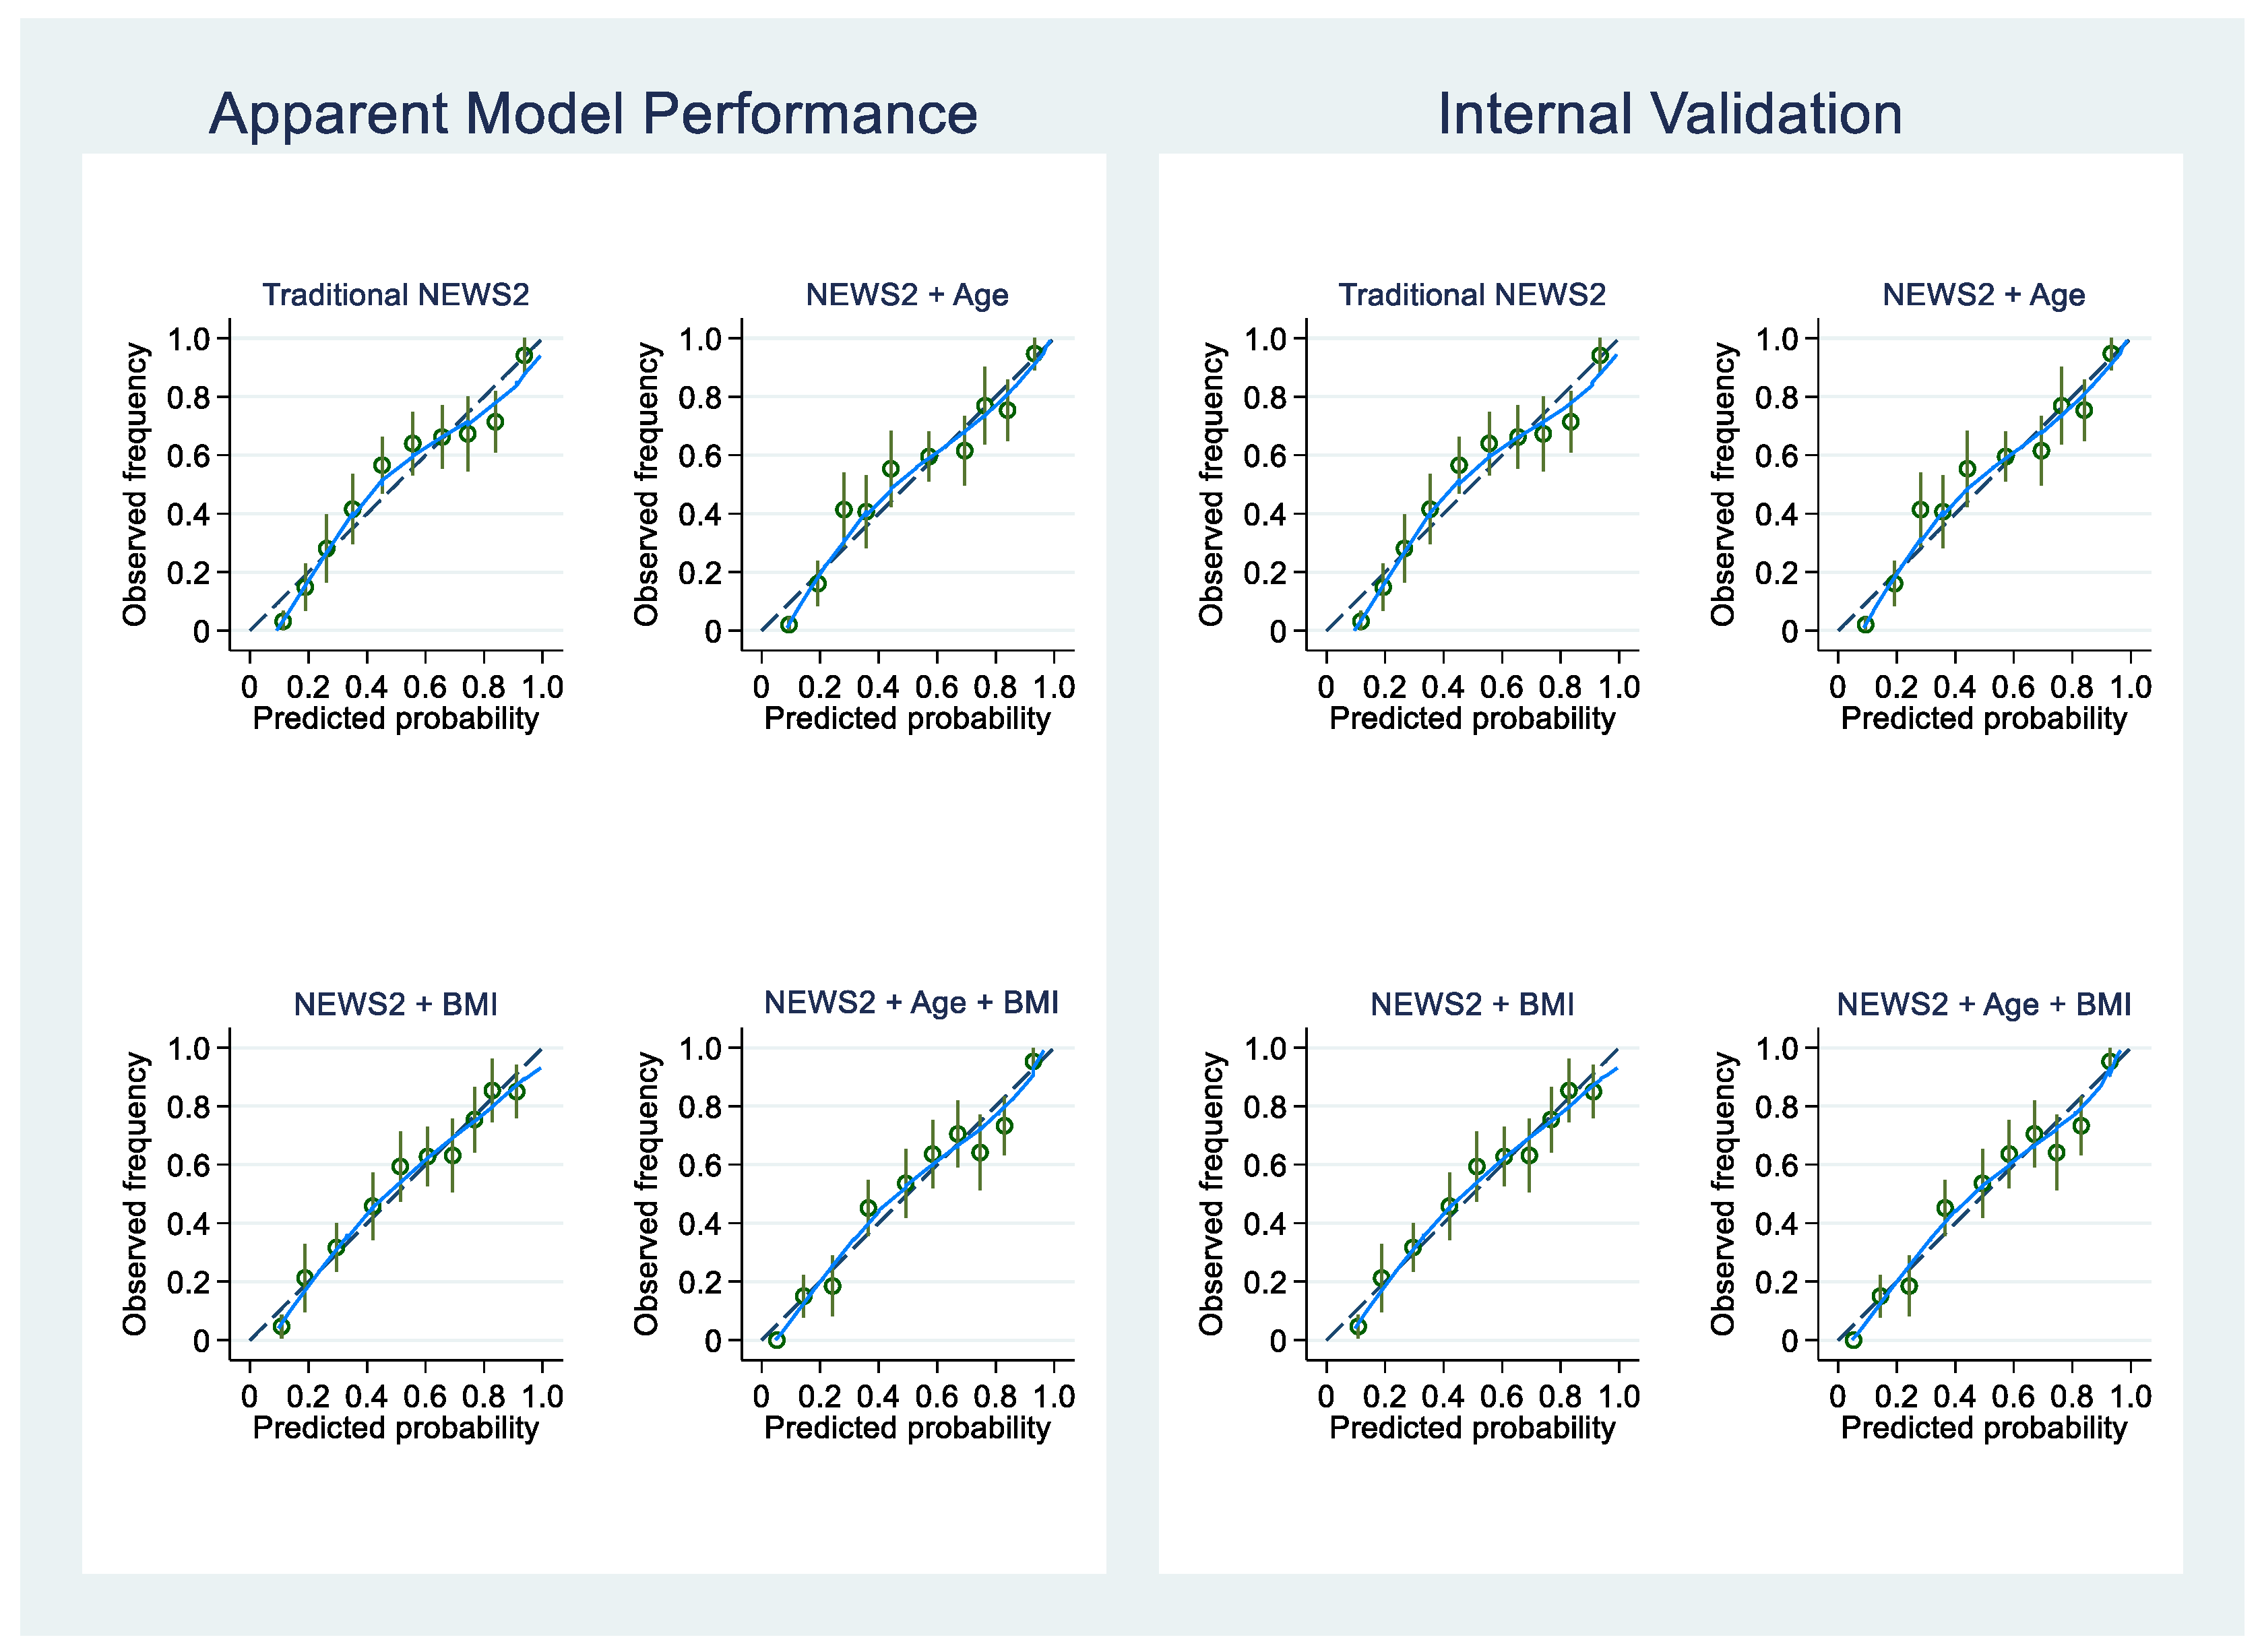The height and width of the screenshot is (1652, 2260).
Task: Click Observed frequency label beside Apparent Traditional NEWS2 plot
Action: [x=135, y=484]
